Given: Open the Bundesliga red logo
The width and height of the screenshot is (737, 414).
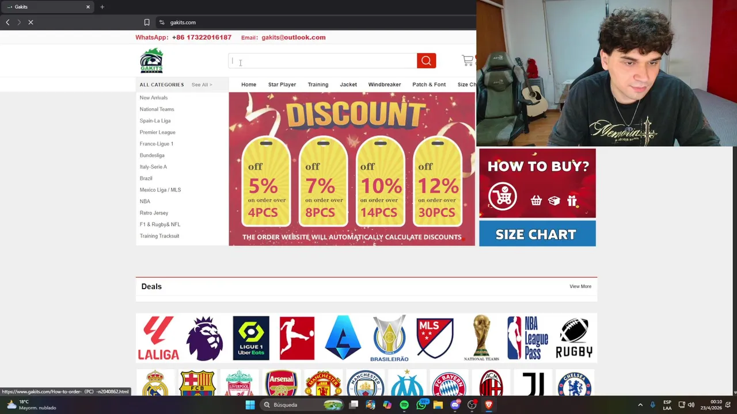Looking at the screenshot, I should point(297,338).
